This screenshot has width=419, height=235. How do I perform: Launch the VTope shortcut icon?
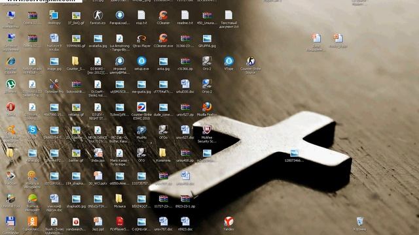(228, 61)
